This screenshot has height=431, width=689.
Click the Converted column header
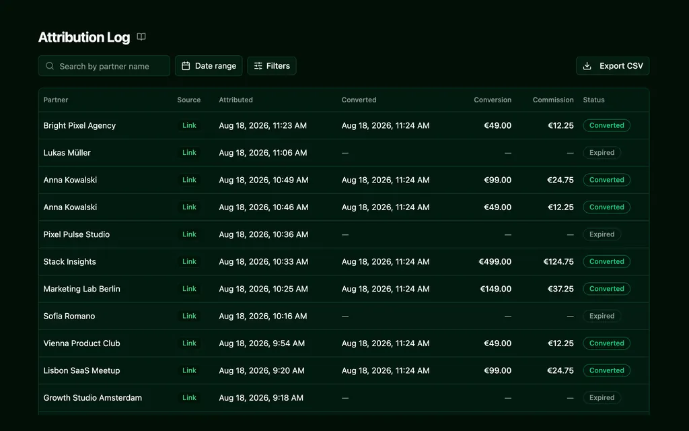pyautogui.click(x=359, y=100)
